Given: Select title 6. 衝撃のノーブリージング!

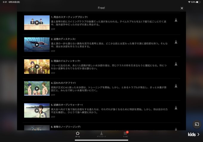Looking at the screenshot, I should (x=66, y=127).
